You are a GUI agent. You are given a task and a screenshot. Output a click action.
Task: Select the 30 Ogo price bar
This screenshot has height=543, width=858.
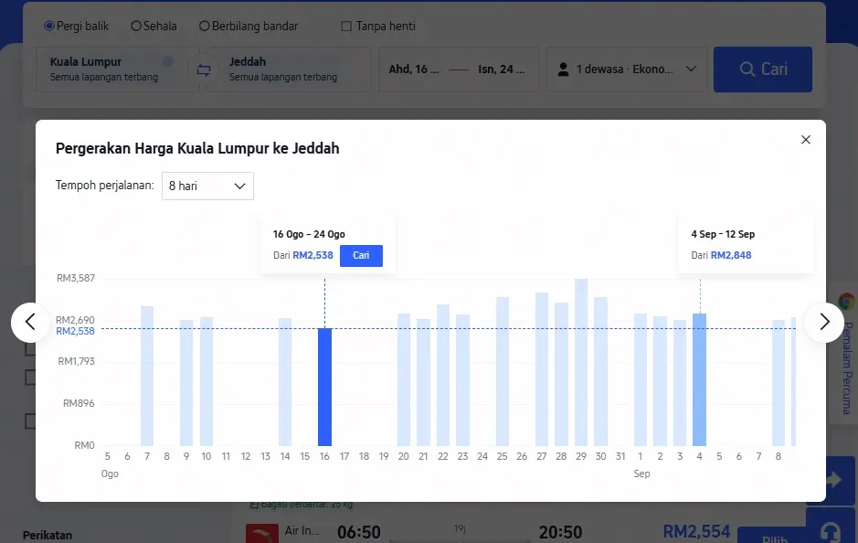tap(601, 371)
